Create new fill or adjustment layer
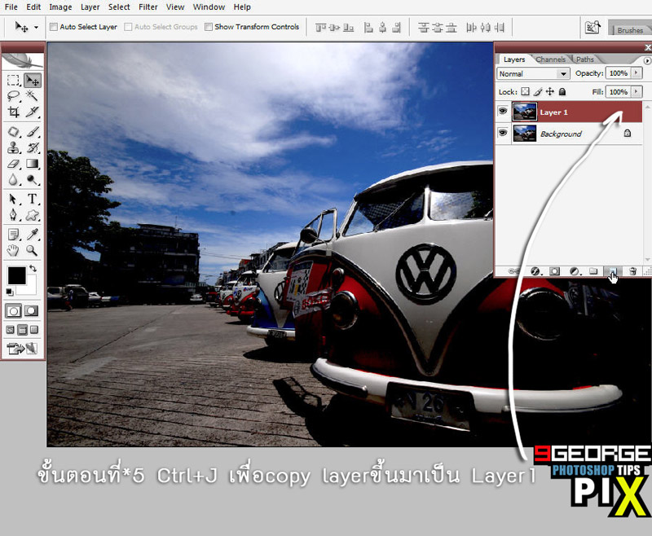The width and height of the screenshot is (652, 536). (575, 271)
